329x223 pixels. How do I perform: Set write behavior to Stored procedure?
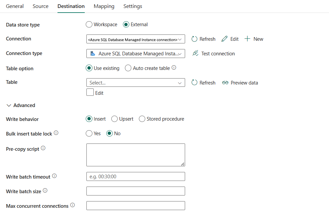[142, 119]
